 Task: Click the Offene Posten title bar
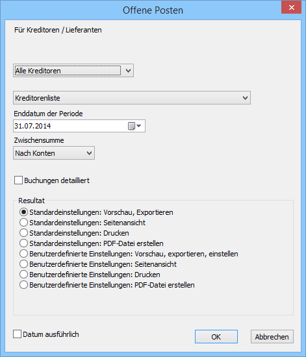[153, 10]
